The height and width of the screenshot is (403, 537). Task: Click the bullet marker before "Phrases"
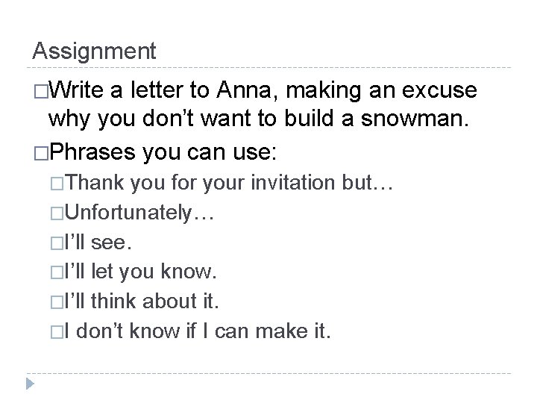(x=40, y=154)
